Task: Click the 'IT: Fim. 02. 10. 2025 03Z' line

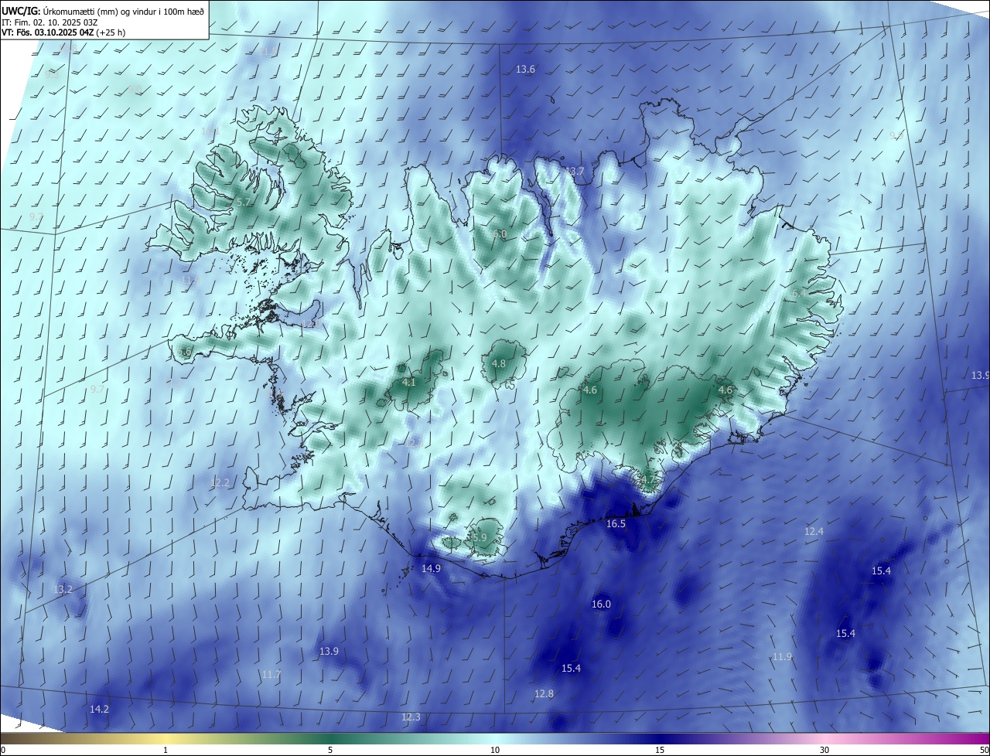Action: pos(50,22)
